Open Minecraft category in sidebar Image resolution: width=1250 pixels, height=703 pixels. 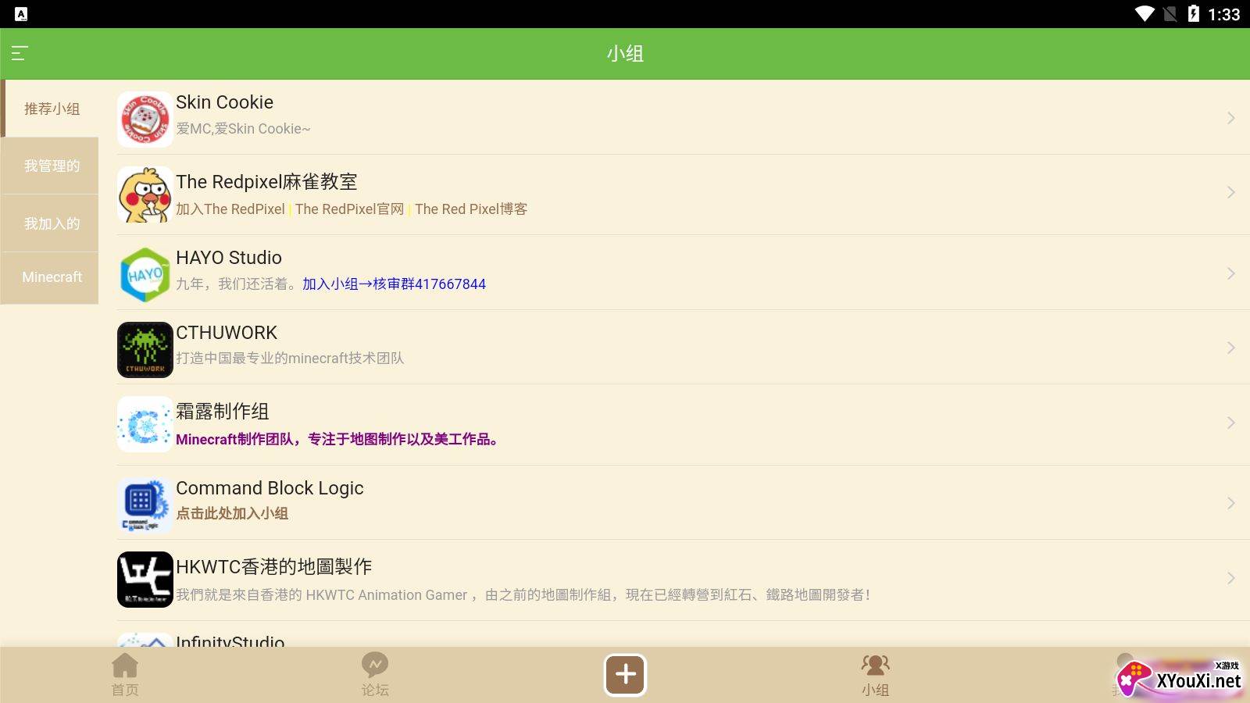52,277
